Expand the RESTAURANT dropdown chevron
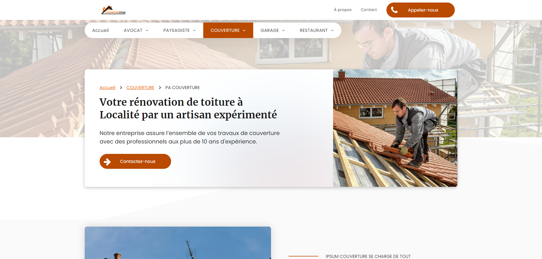Image resolution: width=542 pixels, height=259 pixels. (332, 30)
